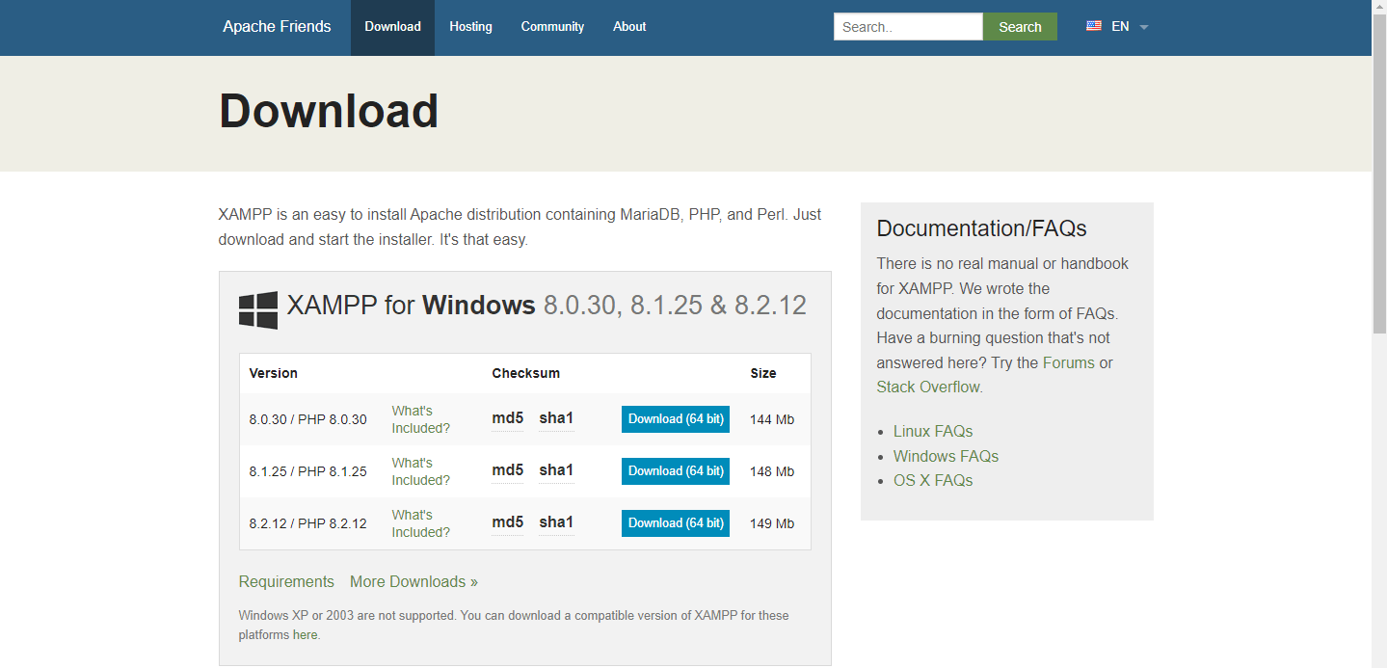Click the 148 Mb size cell
Screen dimensions: 1387x668
(x=772, y=471)
